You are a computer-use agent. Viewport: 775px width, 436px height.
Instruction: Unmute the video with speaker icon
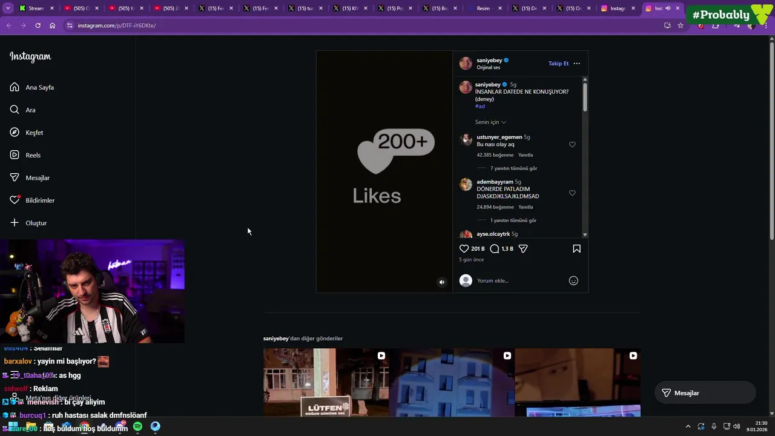[x=442, y=282]
